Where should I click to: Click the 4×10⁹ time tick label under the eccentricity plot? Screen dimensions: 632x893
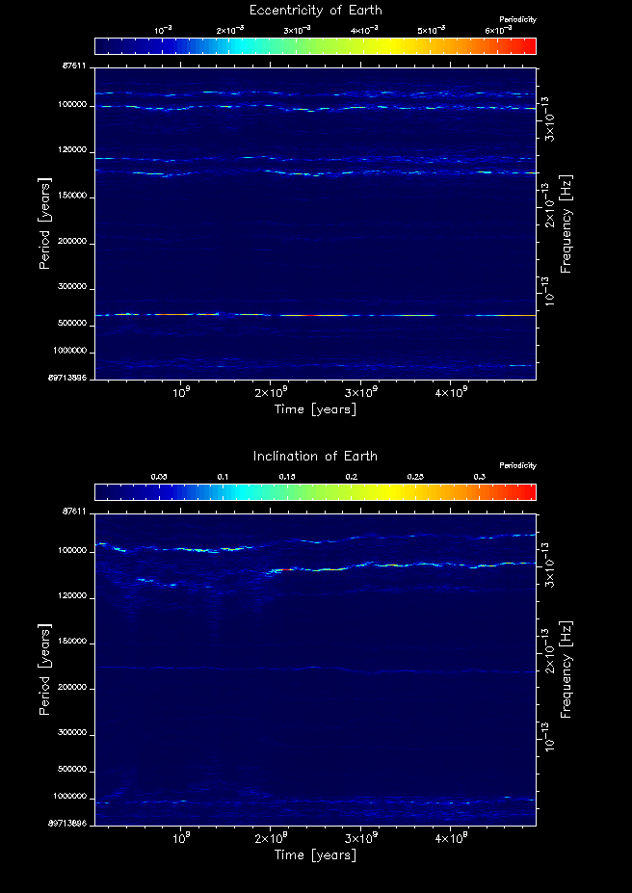point(451,392)
